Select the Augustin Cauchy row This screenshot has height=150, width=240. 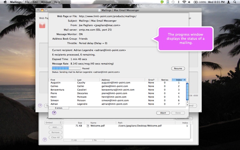[x=117, y=83]
